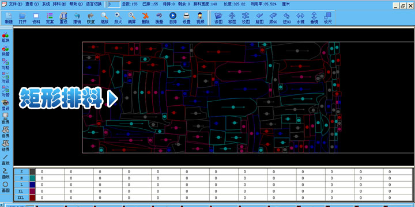Toggle display settings via 显设 eye icon
This screenshot has width=415, height=207.
click(5, 105)
